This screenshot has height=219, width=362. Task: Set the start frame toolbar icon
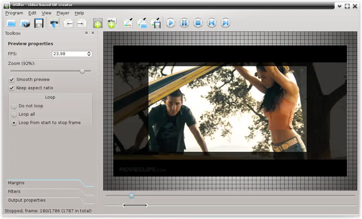pyautogui.click(x=68, y=23)
